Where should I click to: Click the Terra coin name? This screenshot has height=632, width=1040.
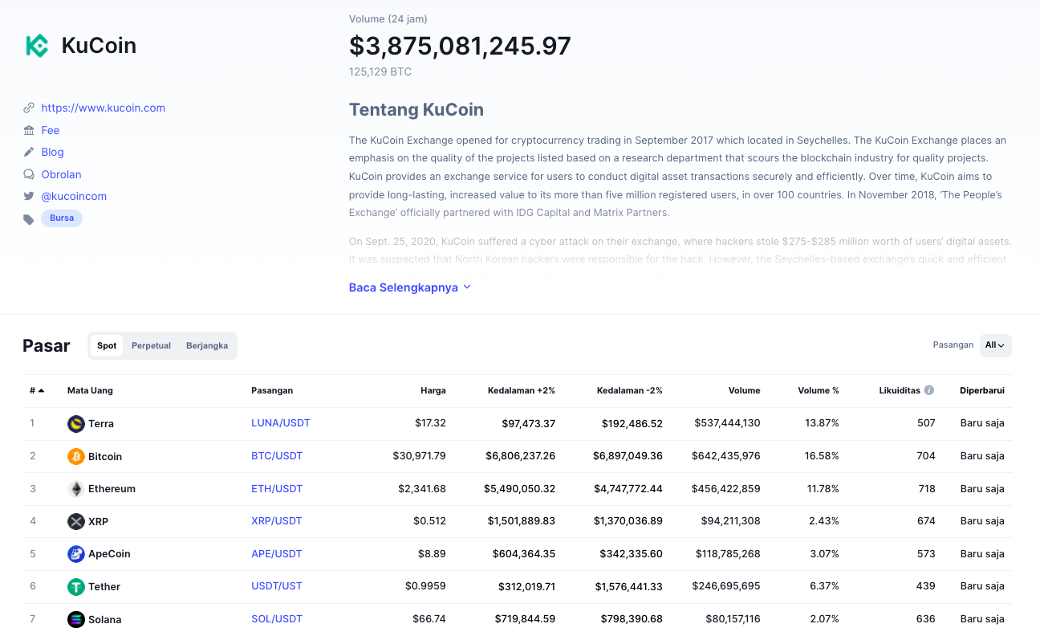101,424
